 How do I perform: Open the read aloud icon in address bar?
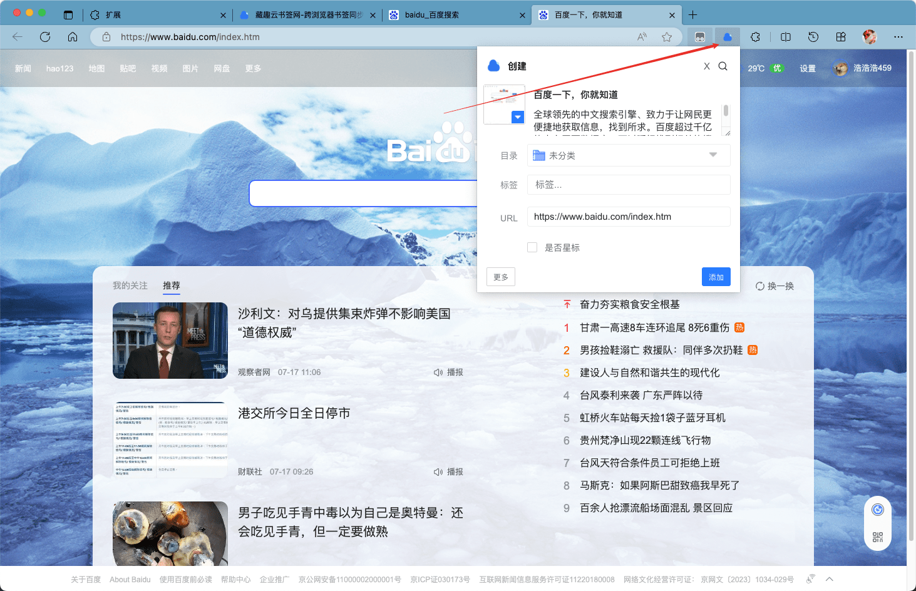click(x=642, y=37)
